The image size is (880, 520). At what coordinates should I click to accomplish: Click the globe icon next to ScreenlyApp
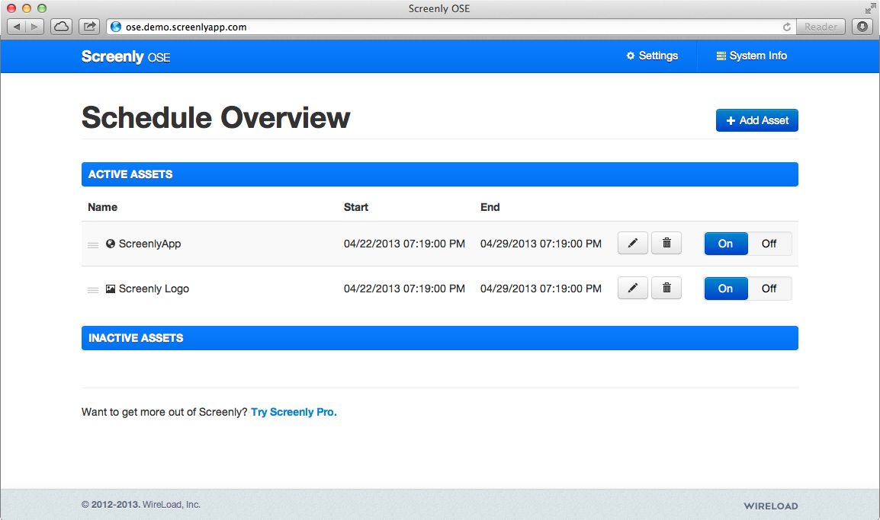tap(111, 244)
